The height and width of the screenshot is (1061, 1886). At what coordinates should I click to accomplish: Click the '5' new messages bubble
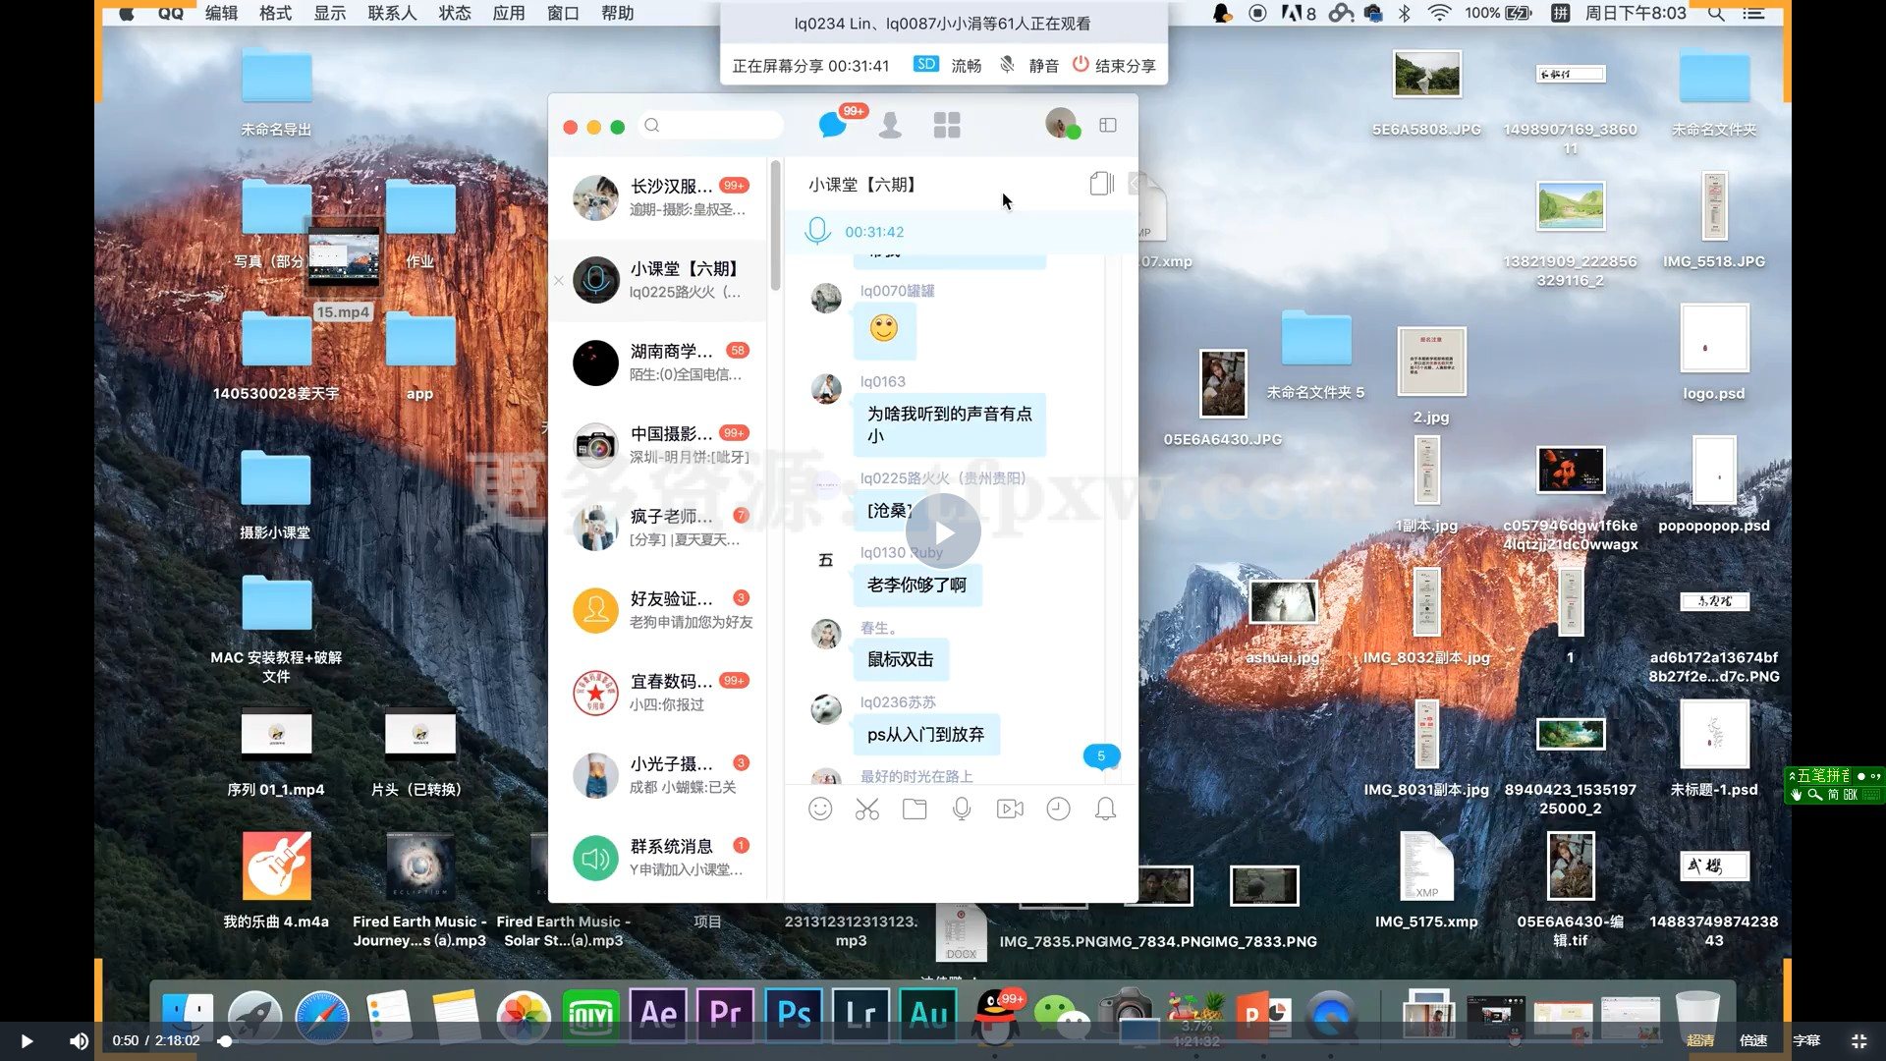[x=1100, y=756]
